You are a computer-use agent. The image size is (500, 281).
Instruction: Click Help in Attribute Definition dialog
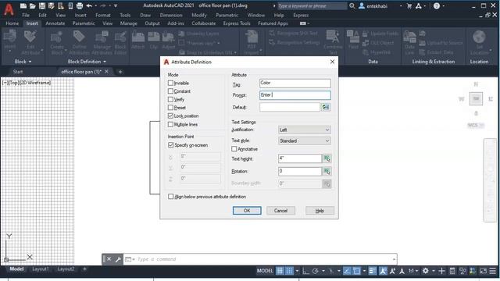point(320,211)
